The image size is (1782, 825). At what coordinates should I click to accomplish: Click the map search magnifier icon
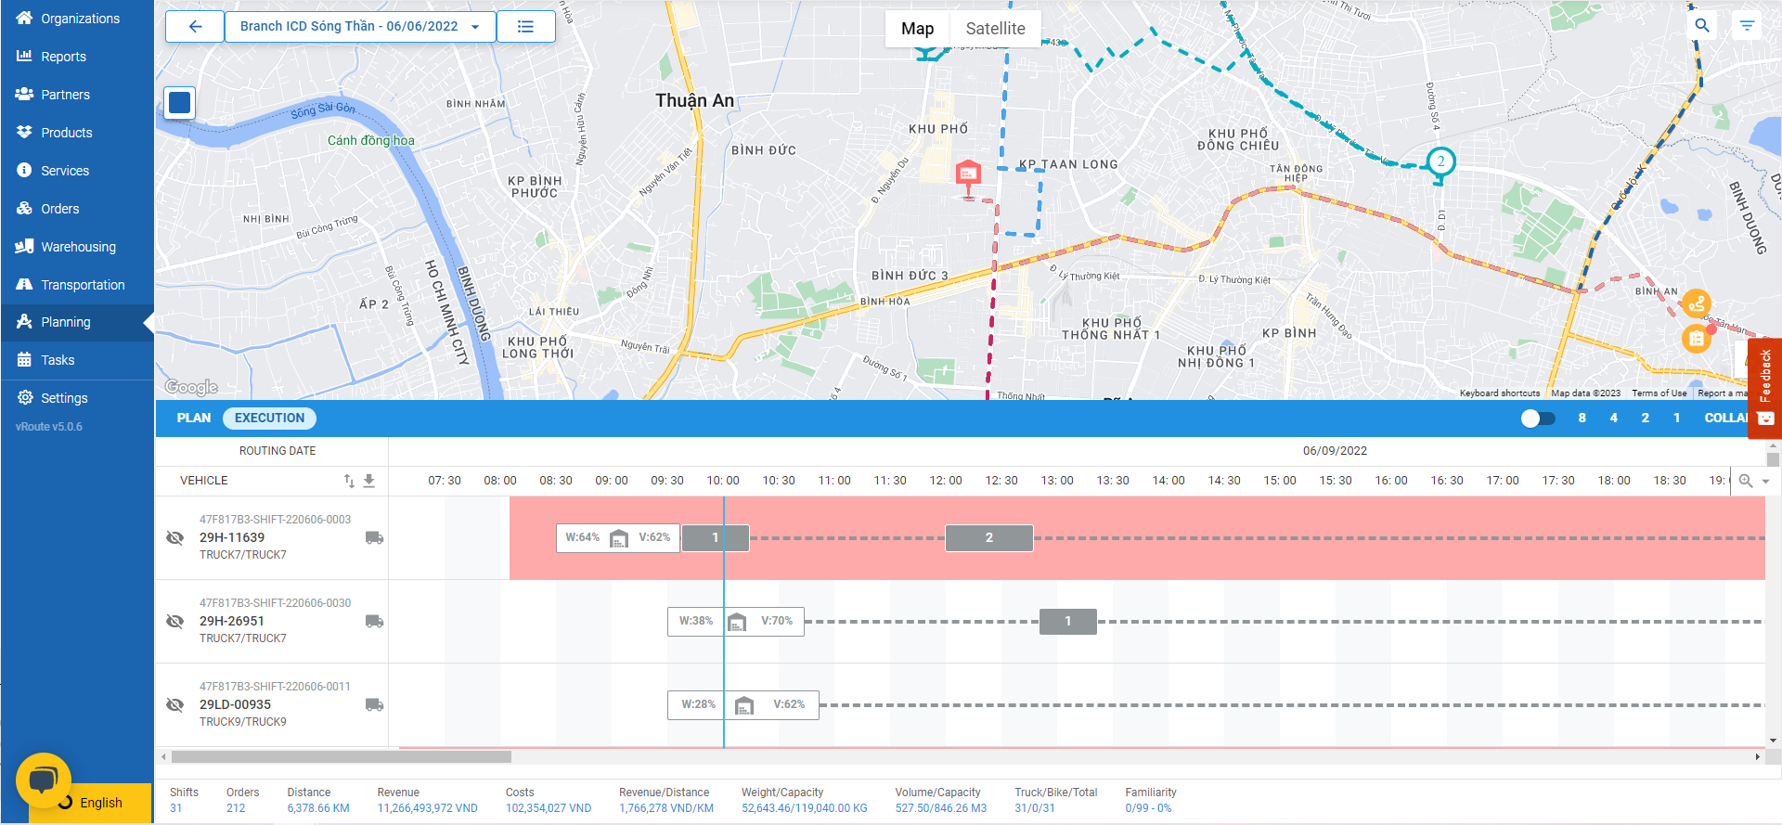1702,26
